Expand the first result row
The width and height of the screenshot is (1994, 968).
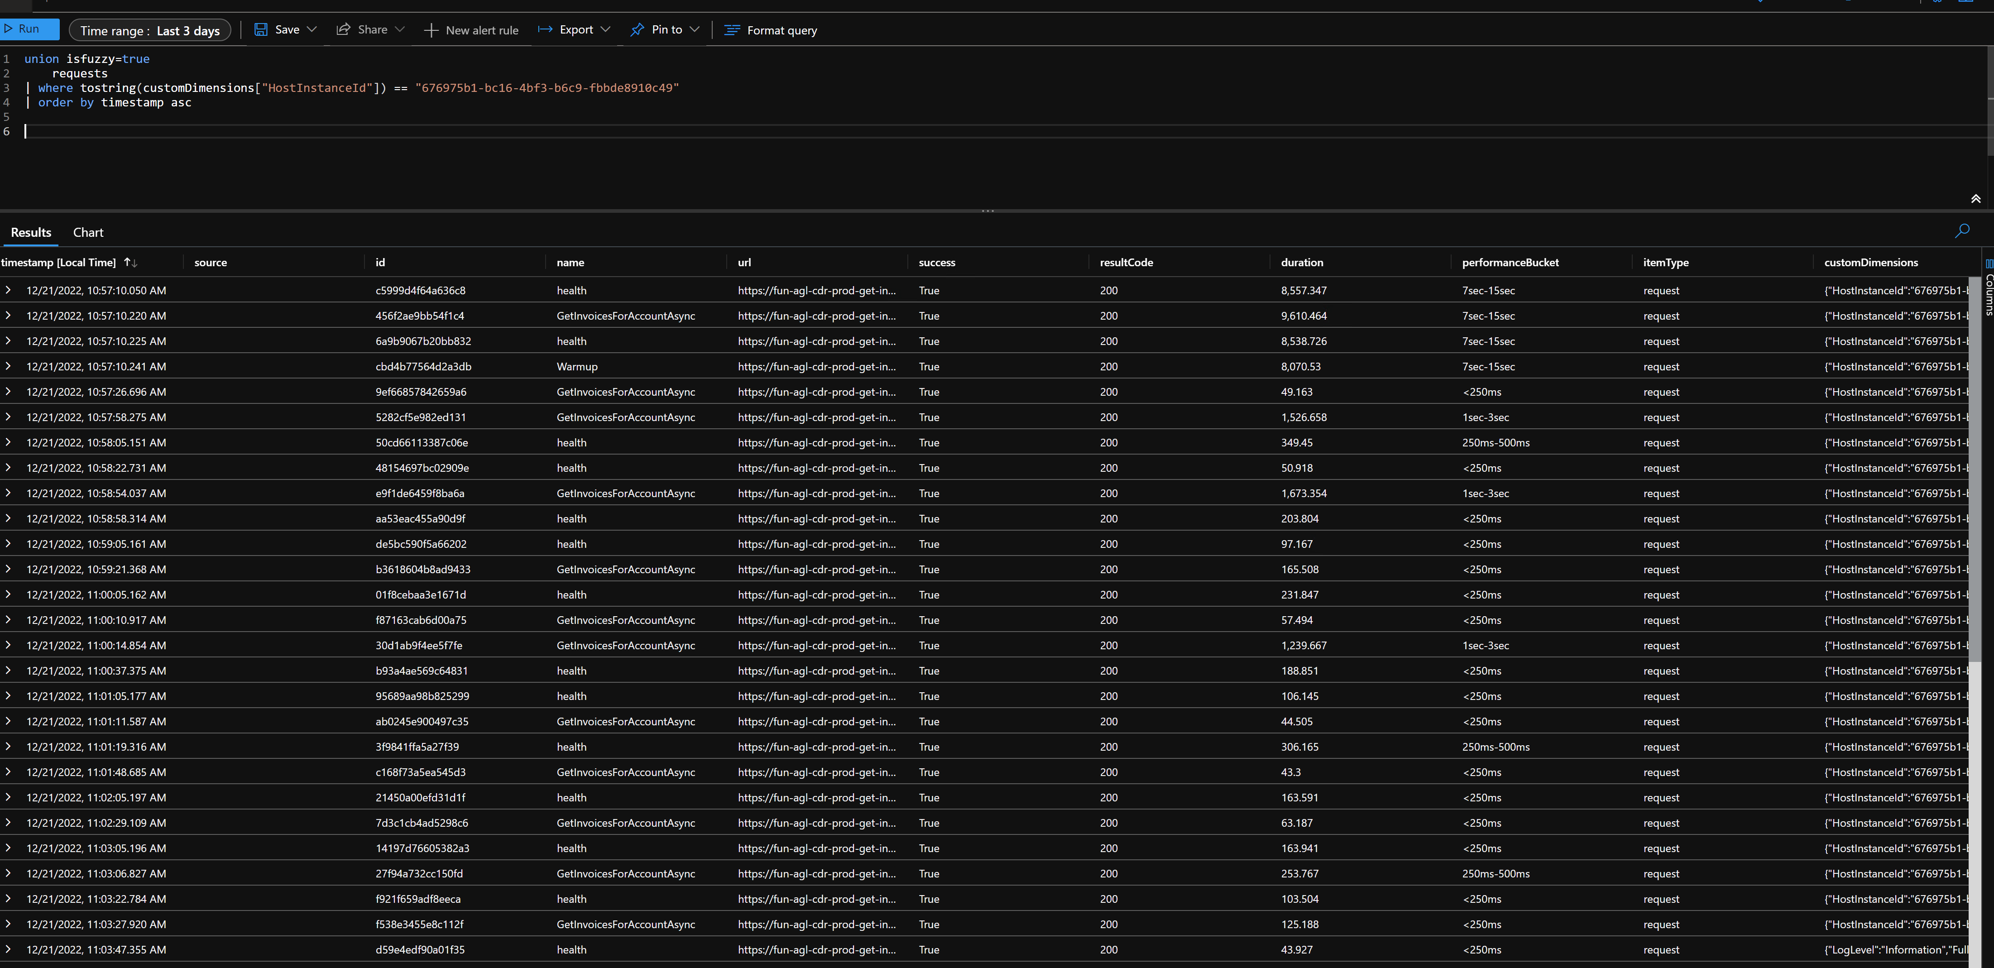point(8,290)
